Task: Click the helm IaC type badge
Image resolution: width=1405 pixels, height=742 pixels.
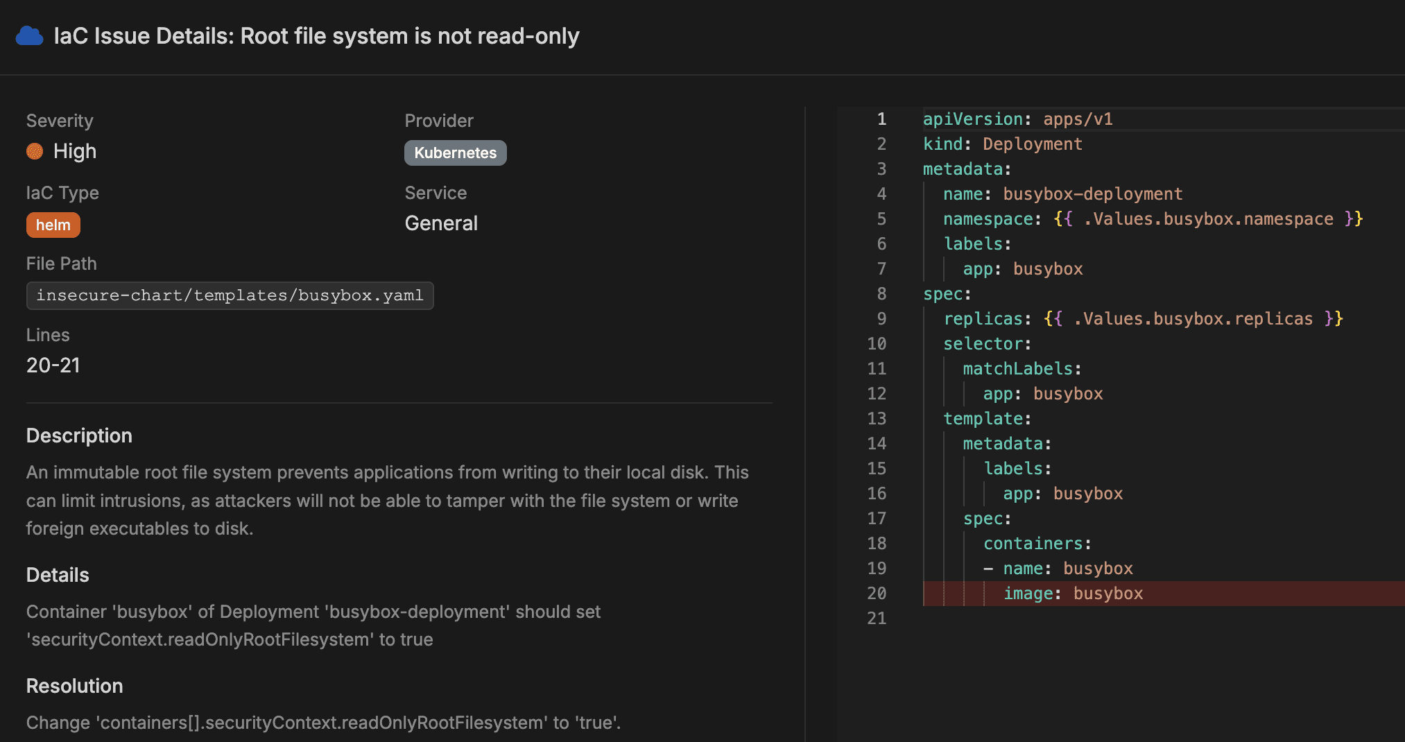Action: (53, 225)
